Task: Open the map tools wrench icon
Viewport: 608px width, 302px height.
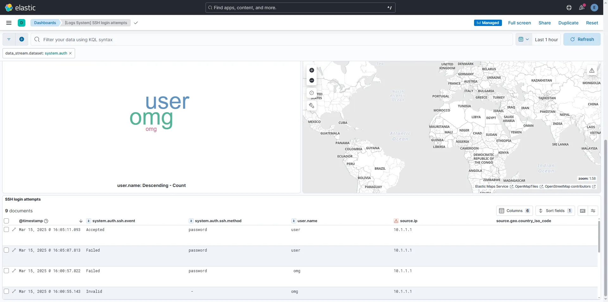Action: coord(312,106)
